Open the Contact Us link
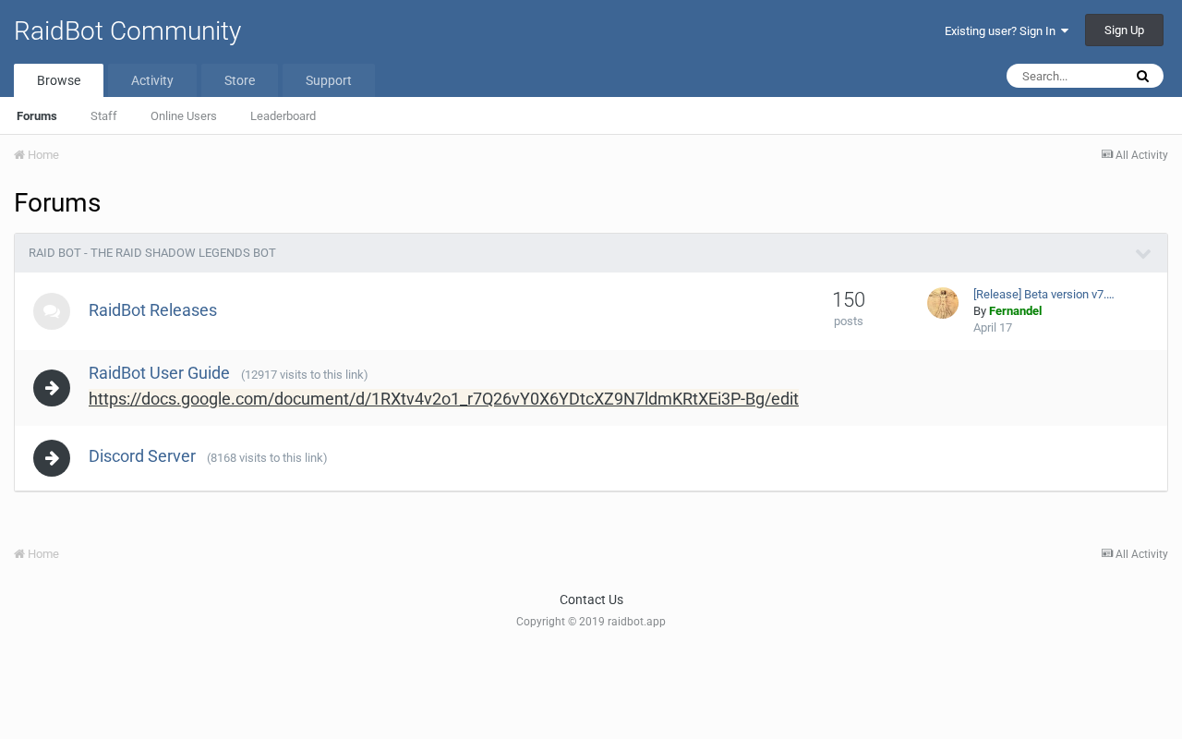This screenshot has width=1182, height=739. tap(591, 600)
